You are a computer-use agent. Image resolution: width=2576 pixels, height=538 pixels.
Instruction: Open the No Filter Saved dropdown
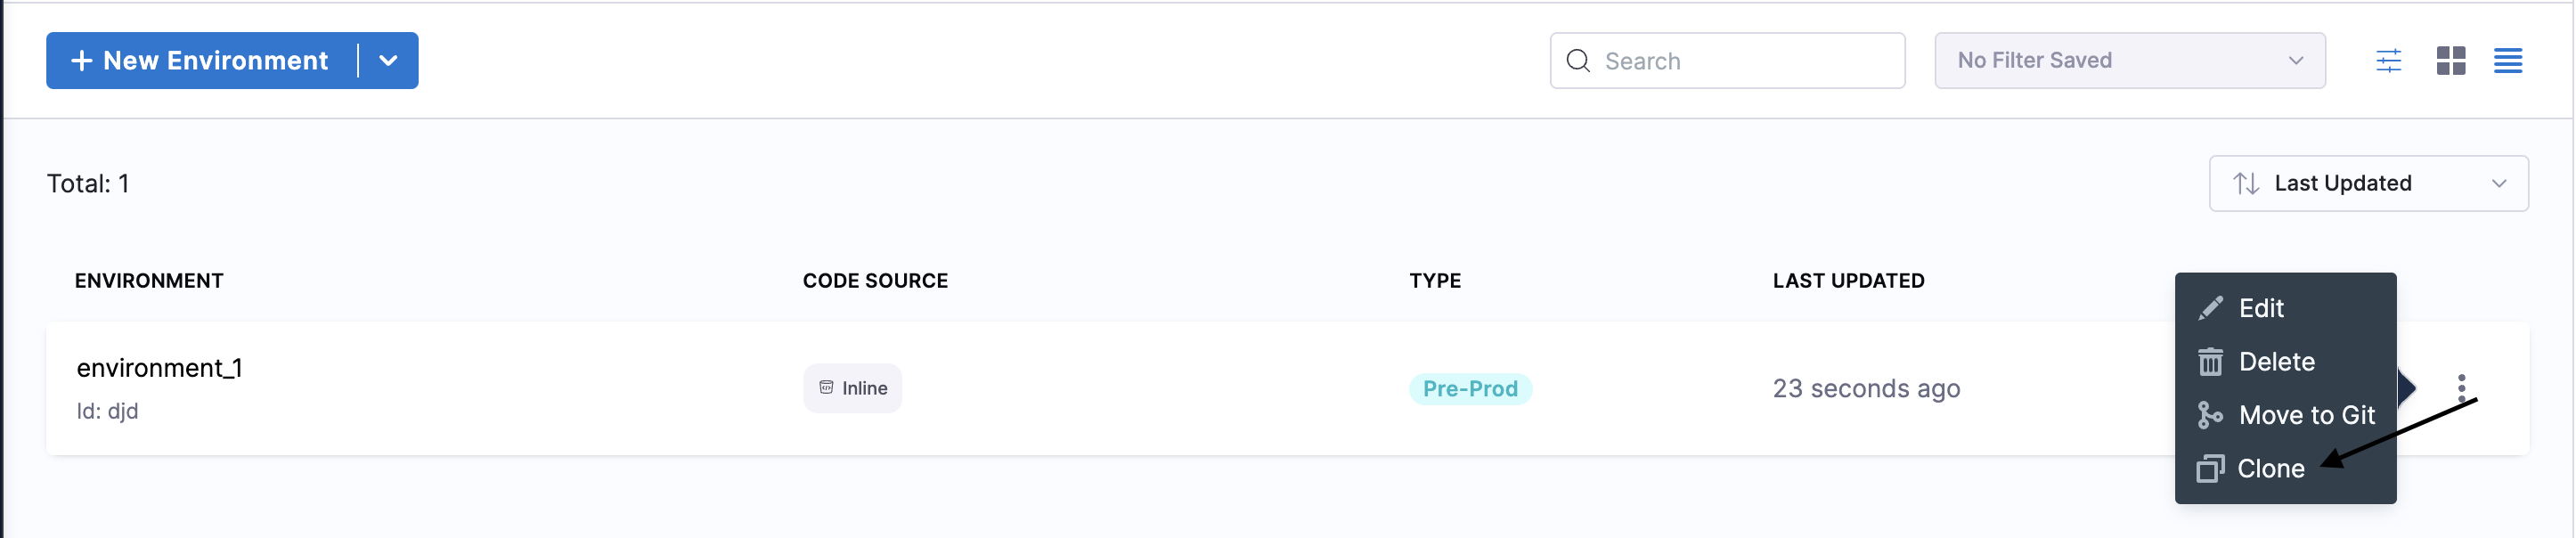2129,61
